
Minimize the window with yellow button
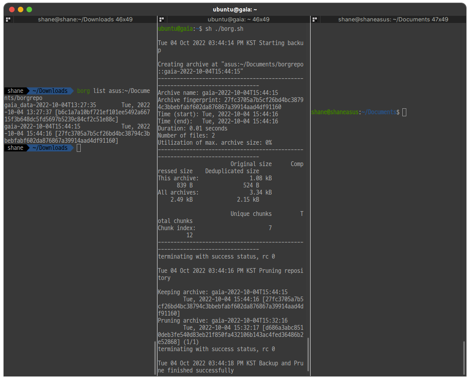(21, 9)
